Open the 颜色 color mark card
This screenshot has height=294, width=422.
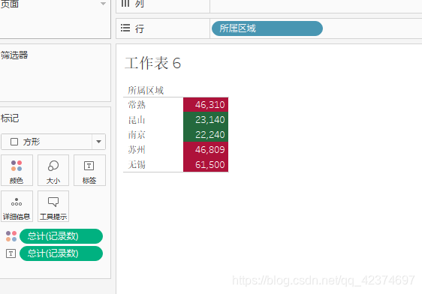pyautogui.click(x=17, y=170)
